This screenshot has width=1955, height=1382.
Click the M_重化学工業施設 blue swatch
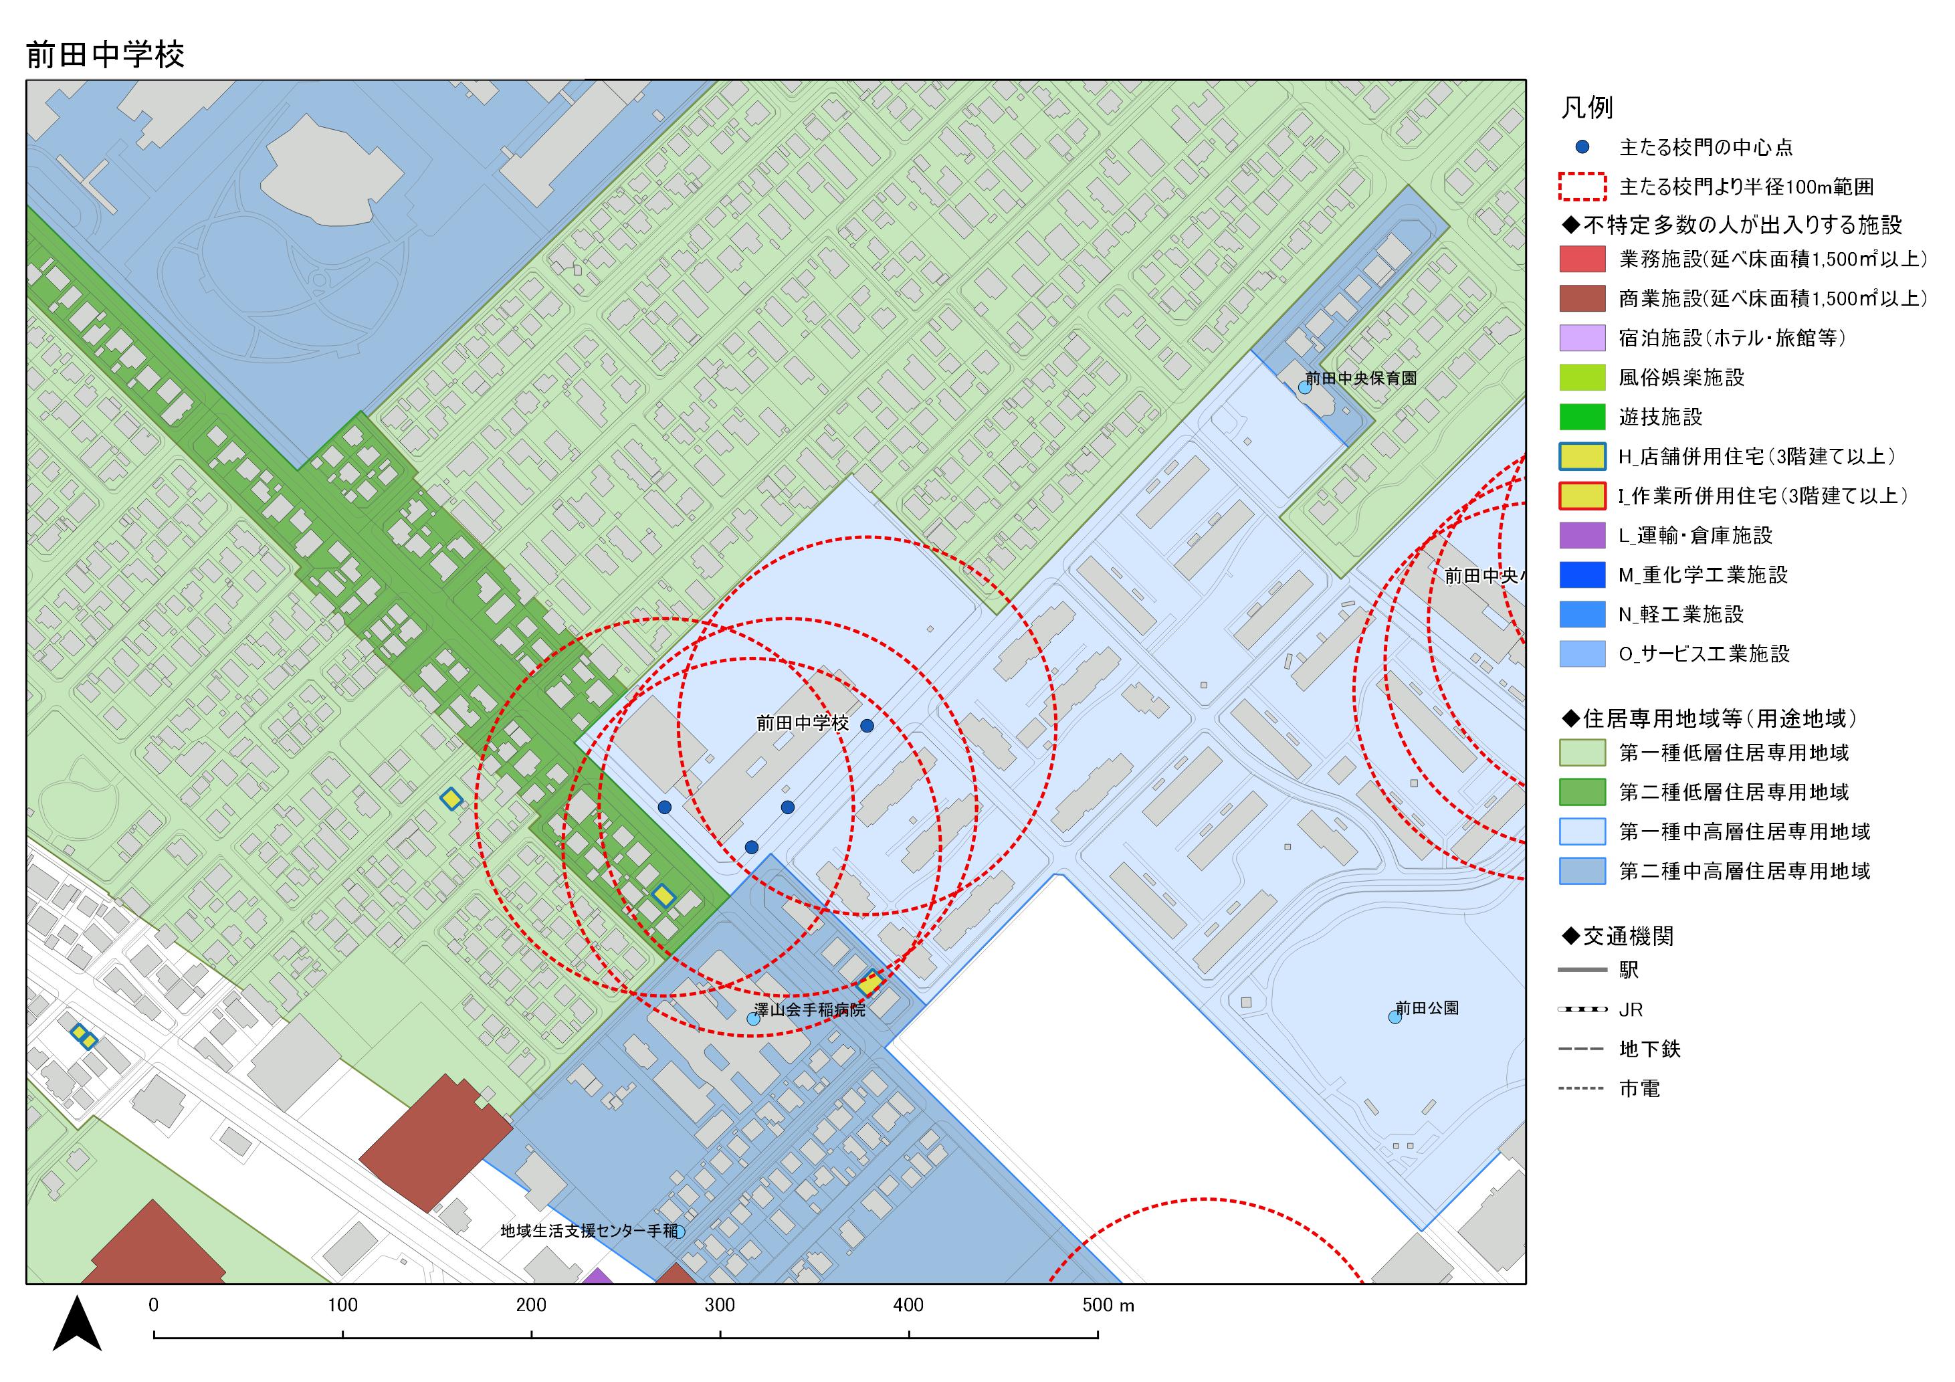tap(1582, 575)
